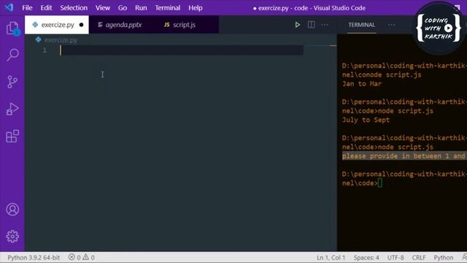Select language mode Python

tap(444, 257)
